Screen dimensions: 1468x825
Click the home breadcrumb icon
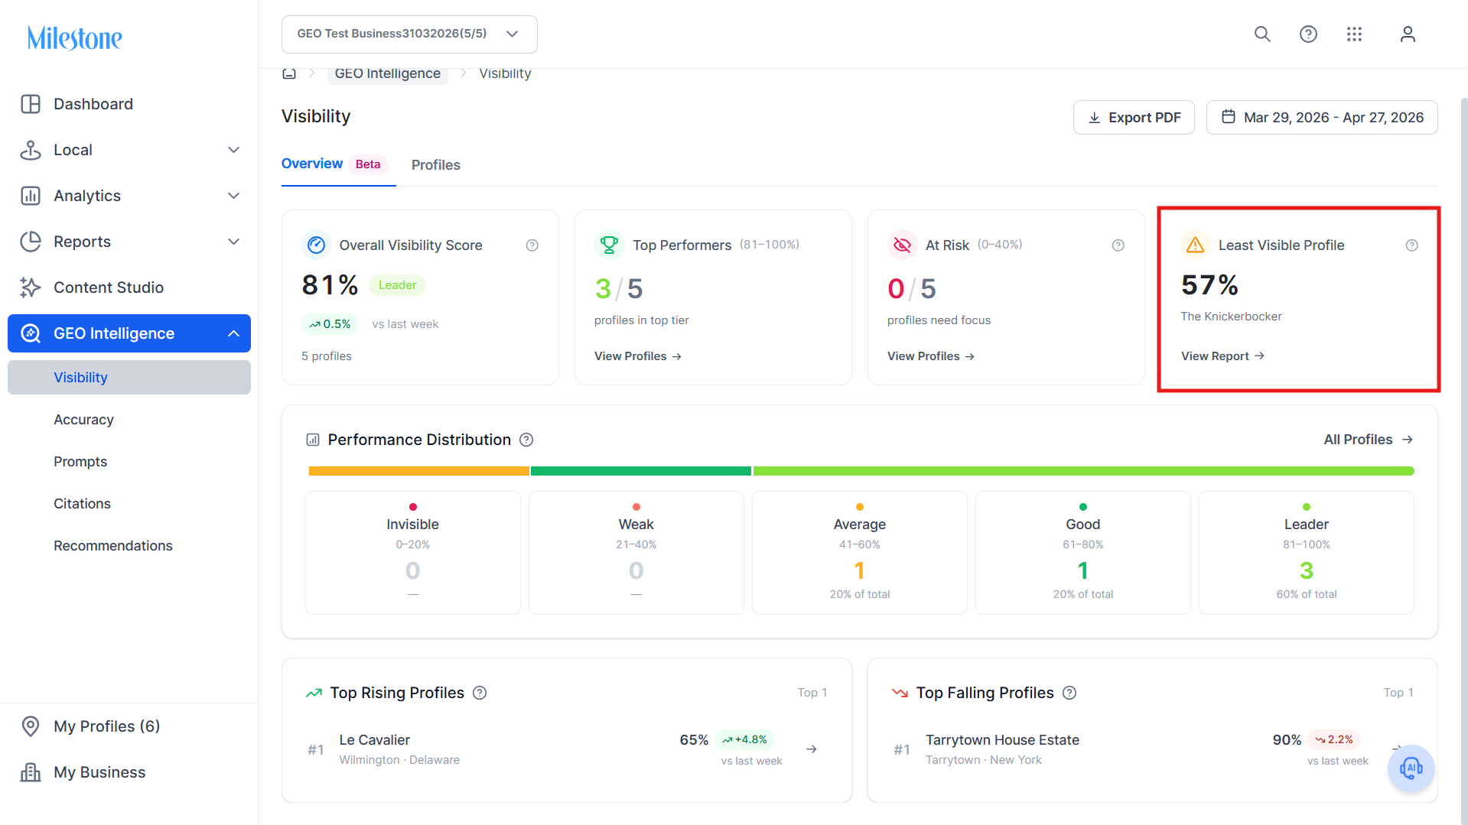(289, 73)
